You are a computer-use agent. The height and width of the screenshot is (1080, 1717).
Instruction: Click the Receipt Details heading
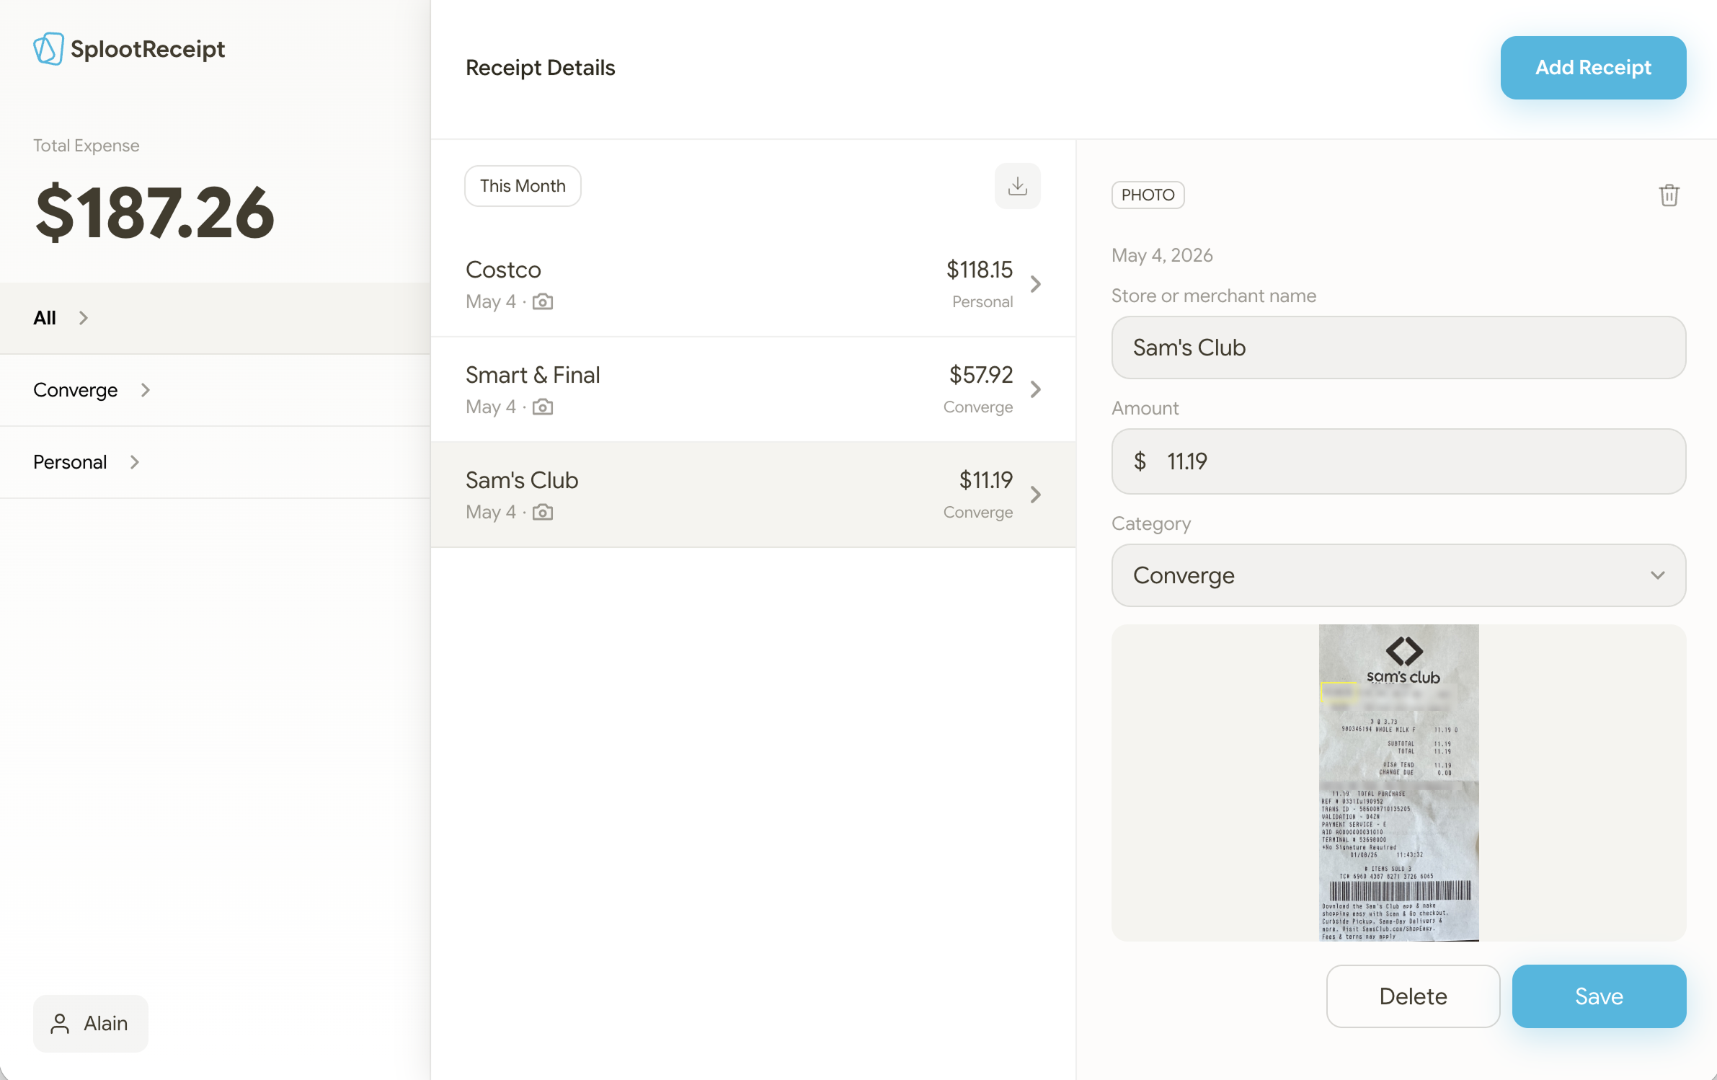[x=541, y=68]
